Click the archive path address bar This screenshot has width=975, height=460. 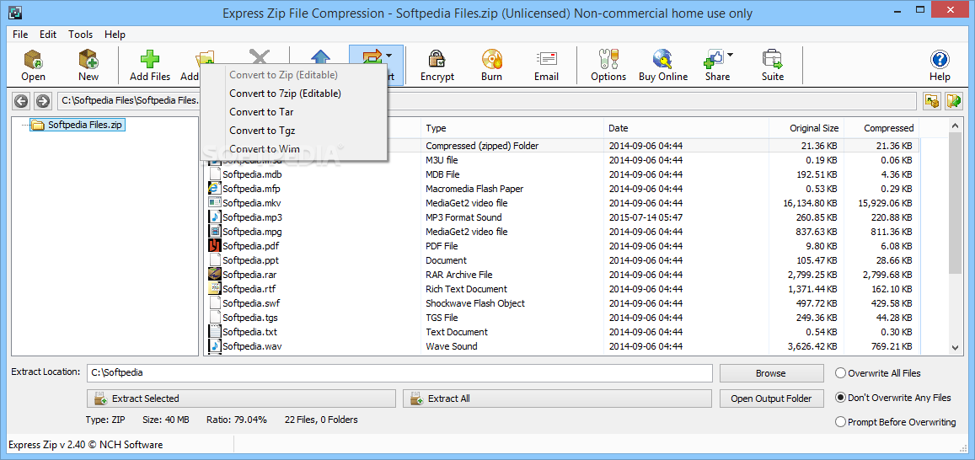tap(487, 101)
